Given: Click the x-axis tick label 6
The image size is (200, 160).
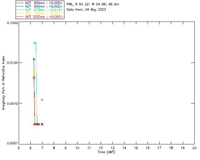Looking at the screenshot, I should (x=31, y=148).
